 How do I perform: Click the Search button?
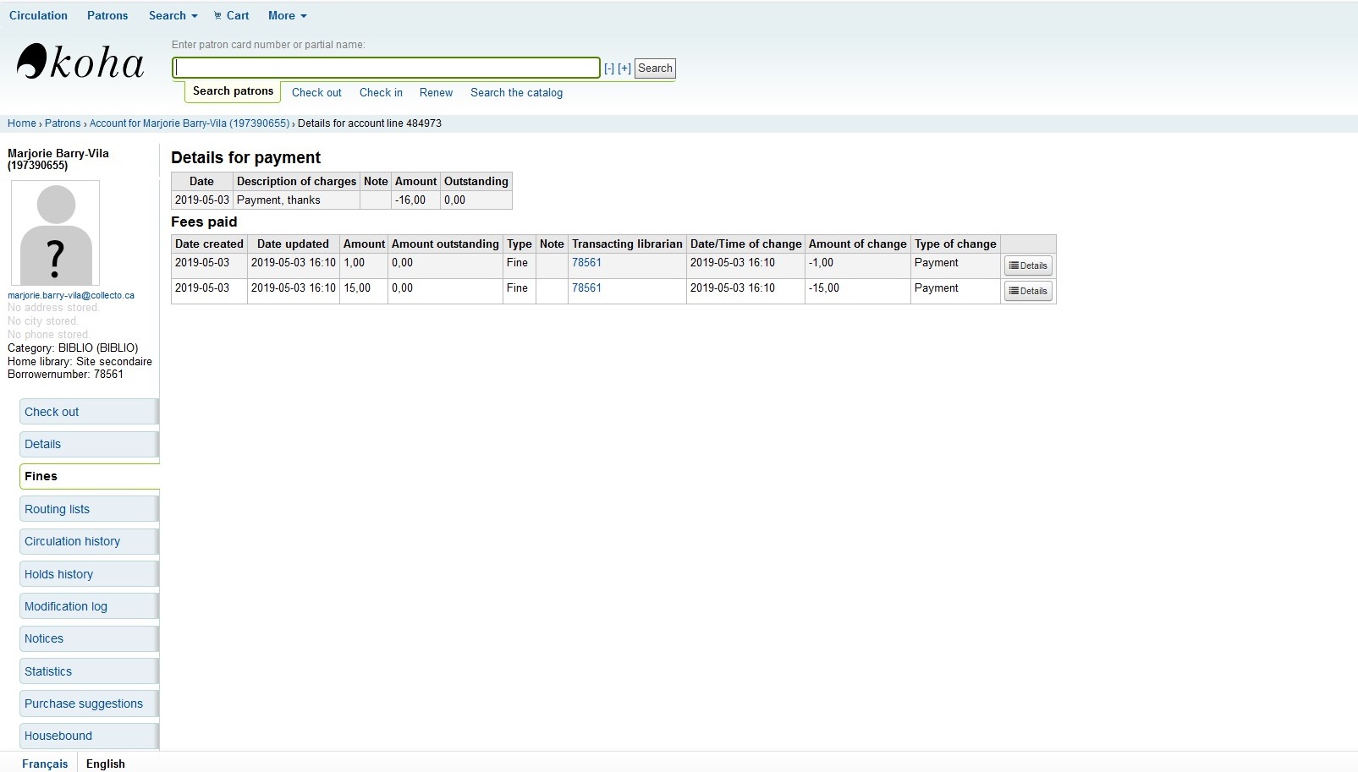click(x=655, y=68)
